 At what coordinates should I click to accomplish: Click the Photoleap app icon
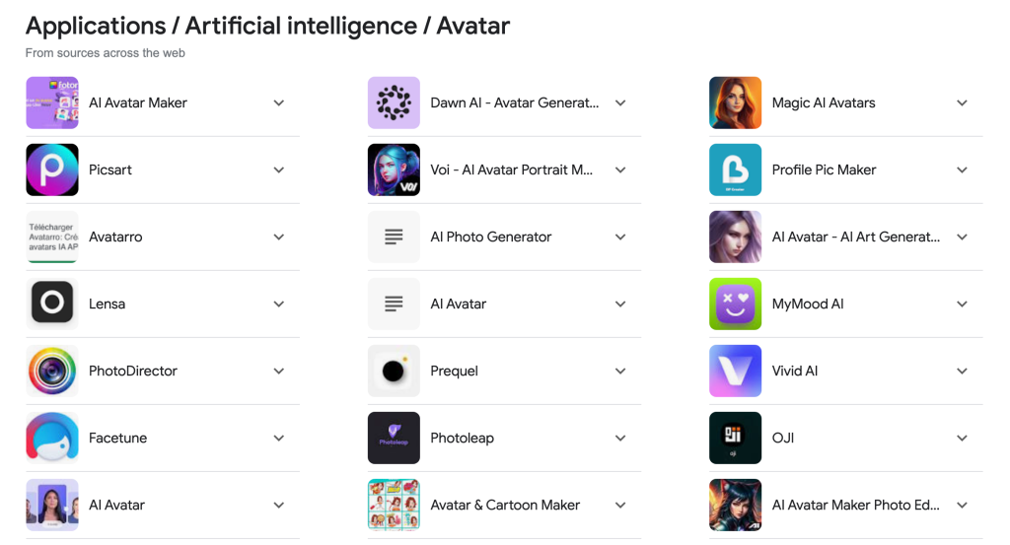[x=394, y=438]
